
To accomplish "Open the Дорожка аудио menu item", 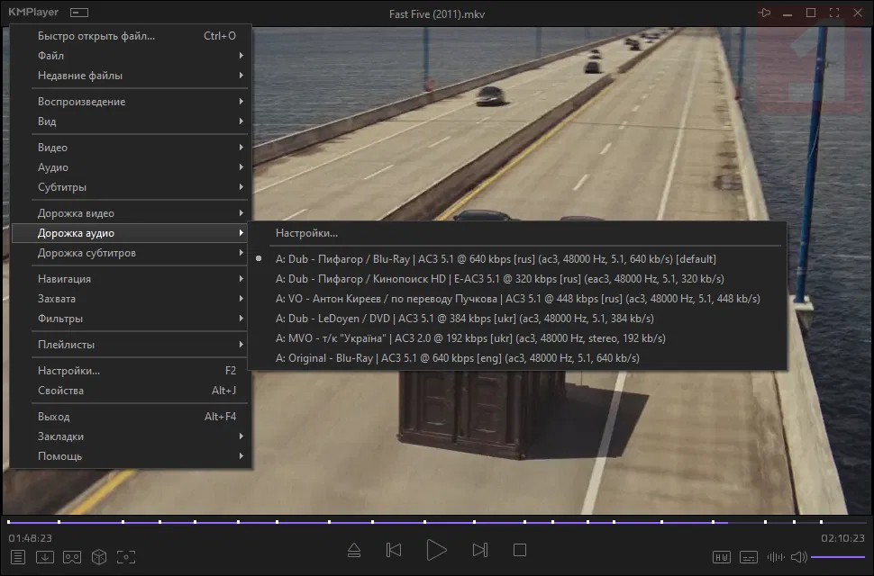I will [131, 233].
